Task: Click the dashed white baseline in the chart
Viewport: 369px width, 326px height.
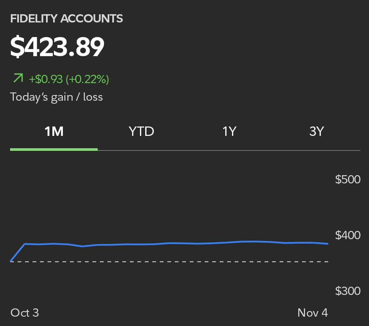Action: (169, 262)
